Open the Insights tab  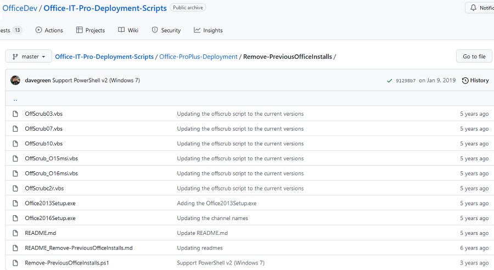click(x=208, y=30)
